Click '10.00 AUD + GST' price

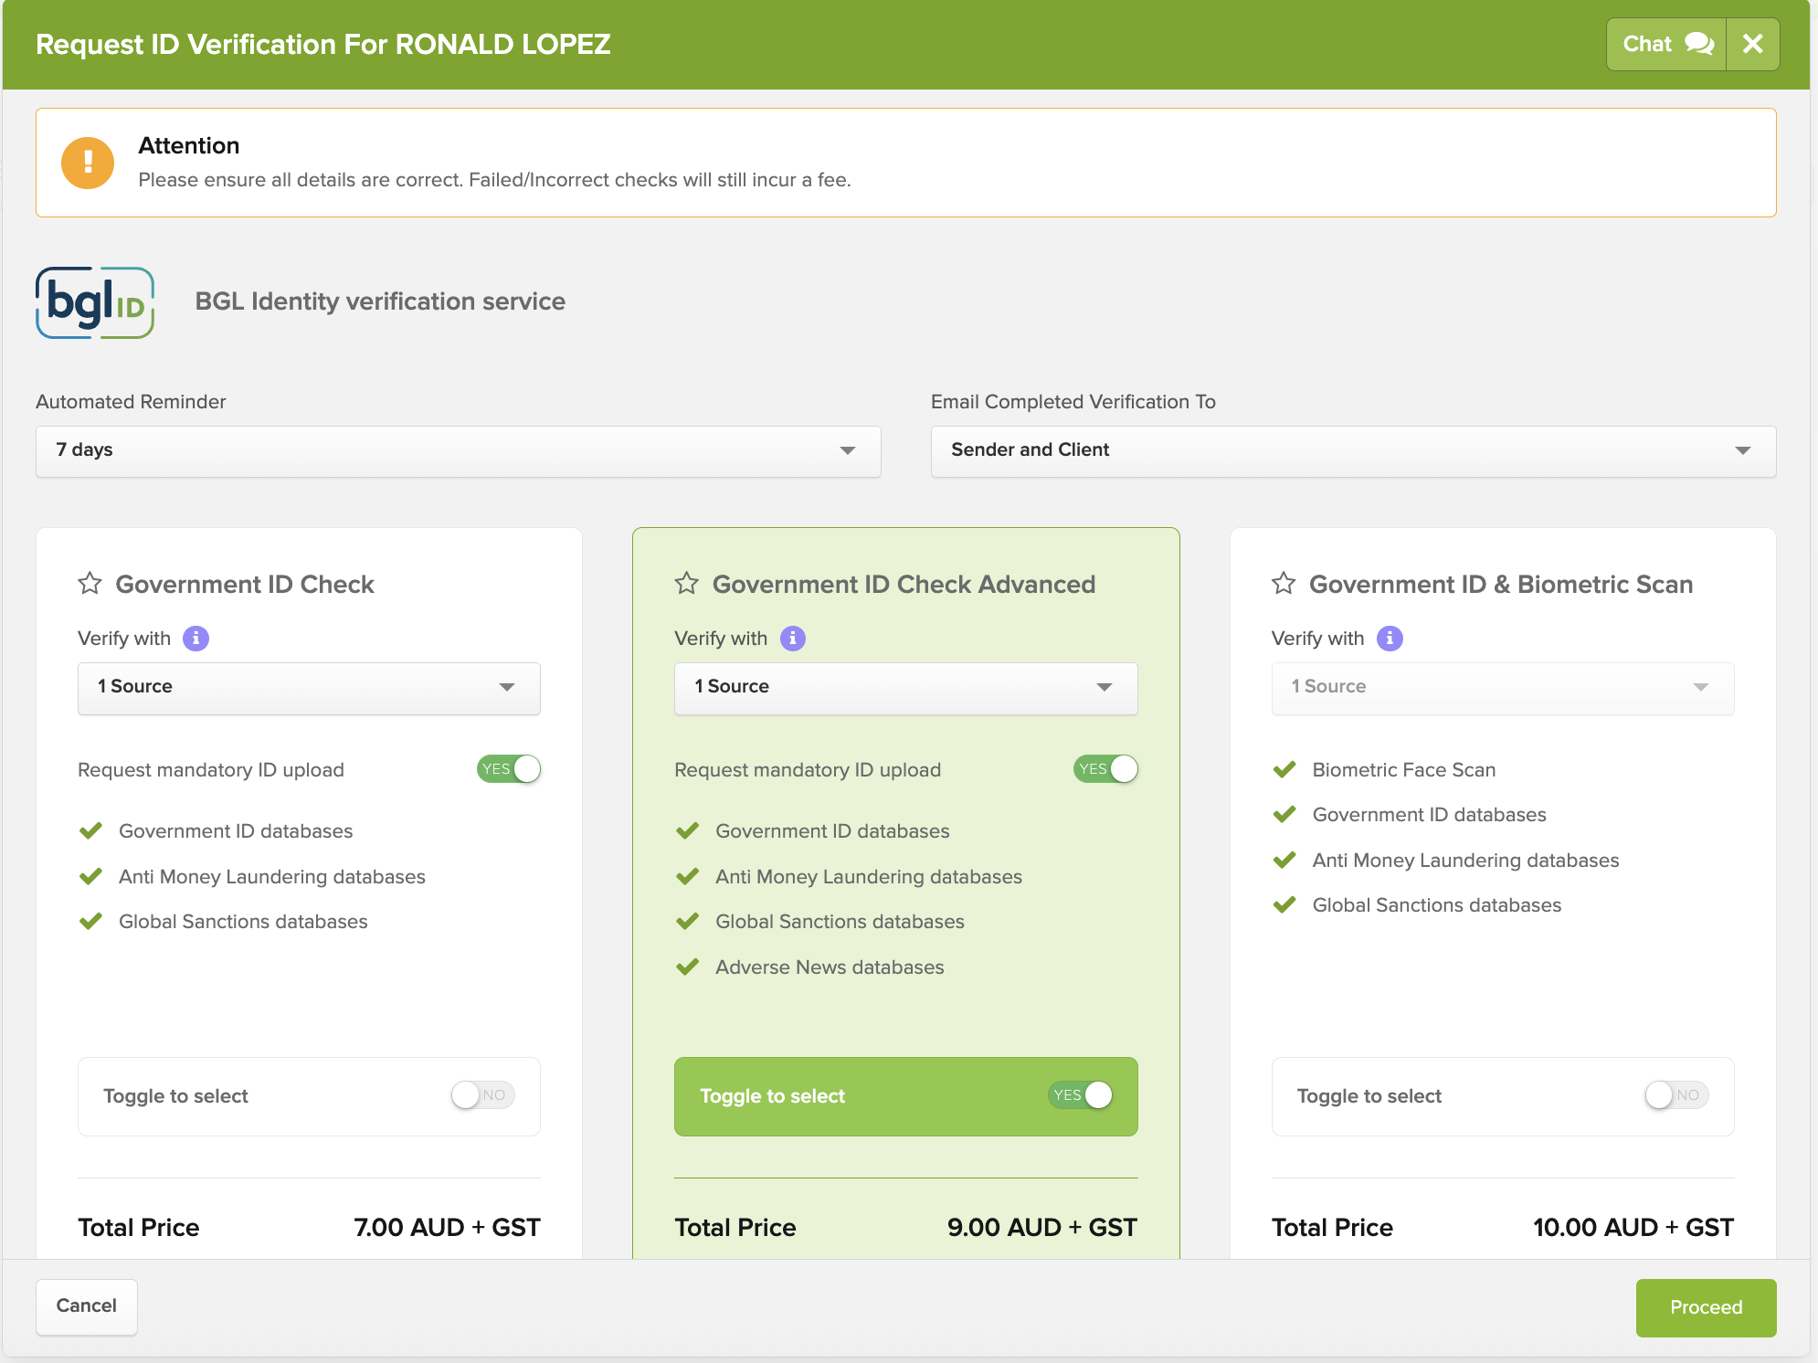[1633, 1228]
